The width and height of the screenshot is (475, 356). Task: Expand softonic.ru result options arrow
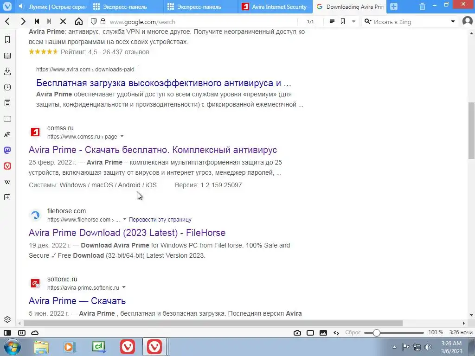click(x=123, y=287)
